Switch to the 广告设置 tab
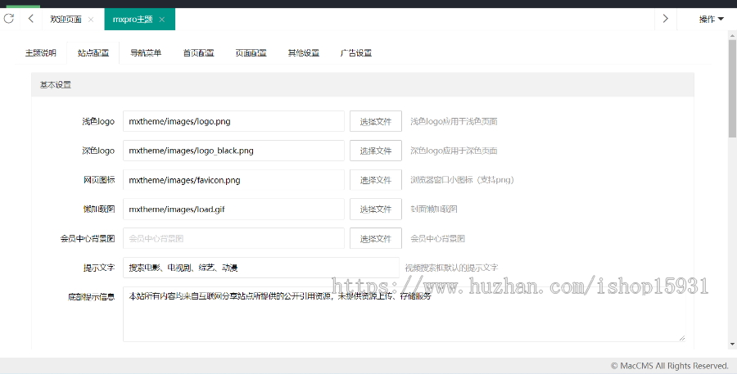This screenshot has width=737, height=374. coord(356,52)
